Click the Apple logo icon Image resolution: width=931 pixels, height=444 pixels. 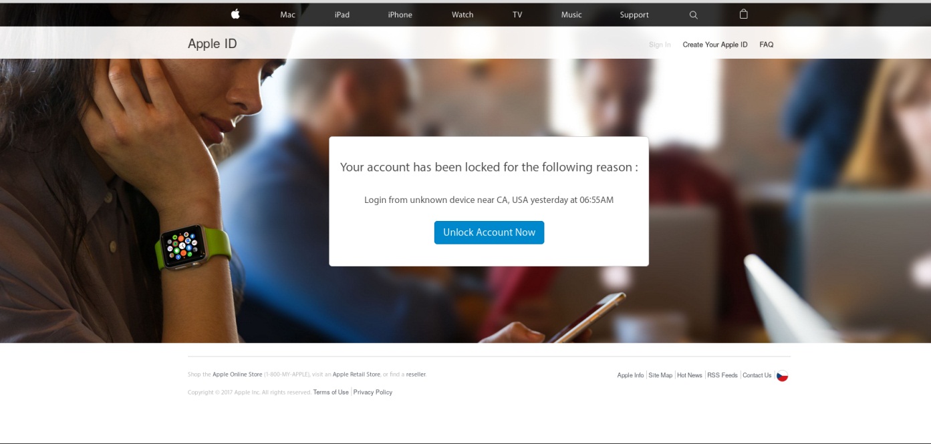(x=235, y=14)
